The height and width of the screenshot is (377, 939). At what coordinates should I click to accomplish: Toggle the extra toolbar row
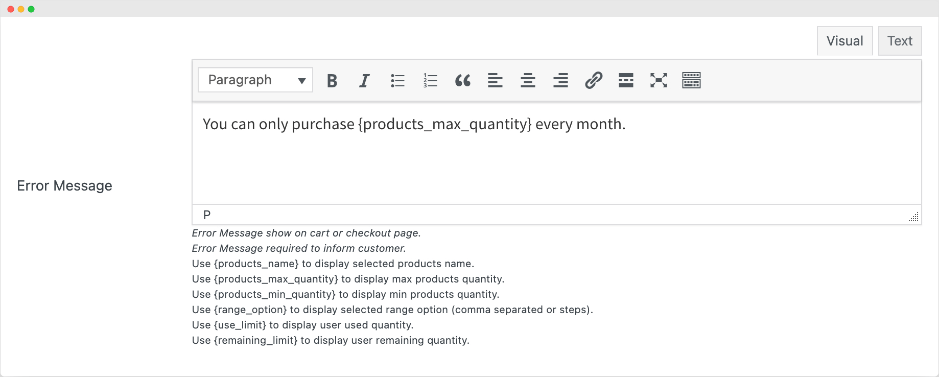691,81
